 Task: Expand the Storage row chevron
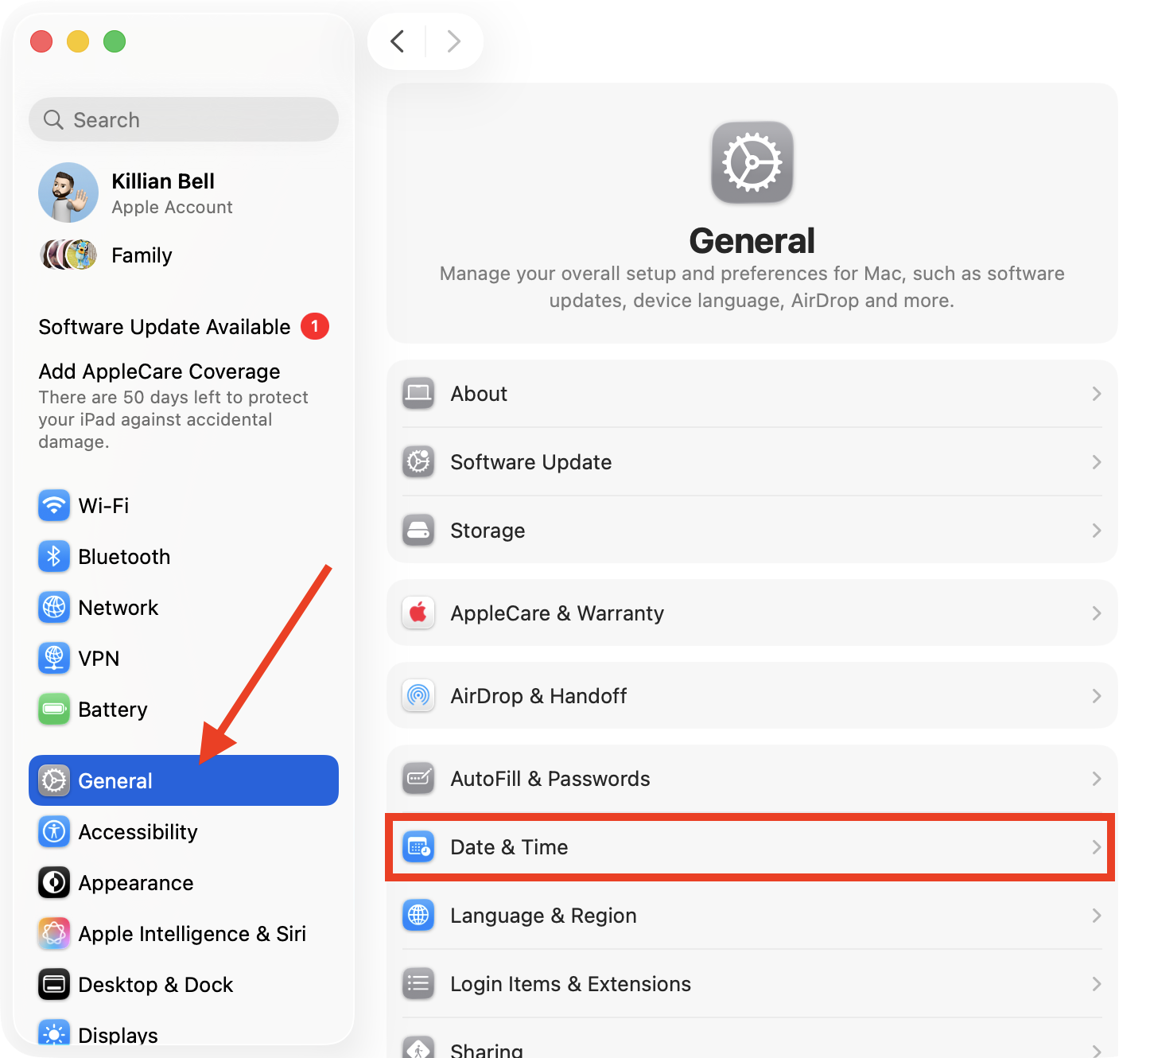[x=1097, y=530]
